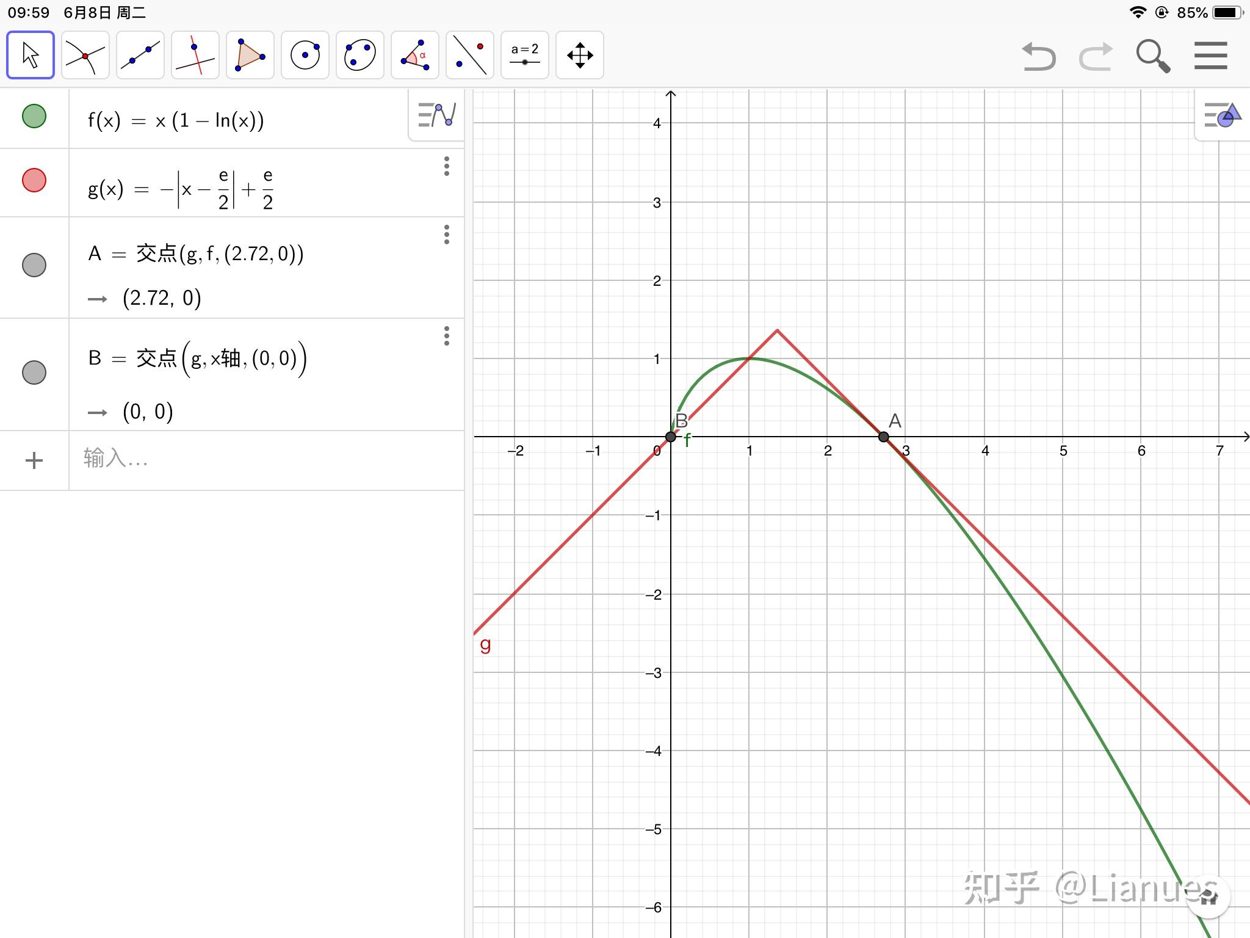Choose the Line through two points tool
Screen dimensions: 1250x938
tap(140, 55)
